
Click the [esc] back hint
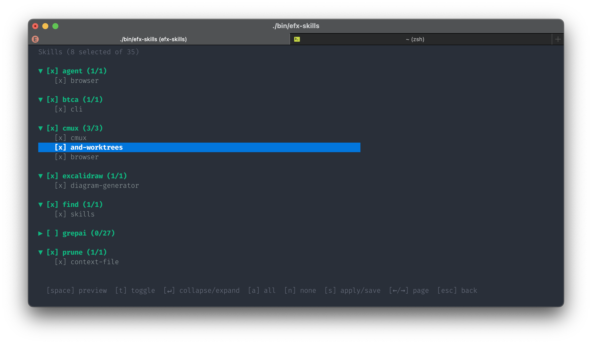point(457,291)
